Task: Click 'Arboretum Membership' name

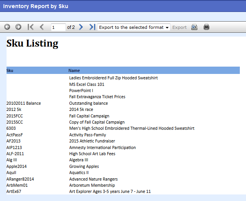Action: tap(92, 185)
